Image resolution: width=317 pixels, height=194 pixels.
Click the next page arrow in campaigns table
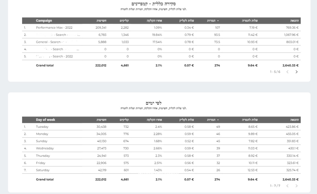tap(297, 72)
